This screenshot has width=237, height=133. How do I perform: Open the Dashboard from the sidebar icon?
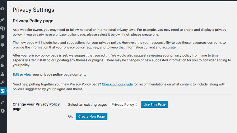click(x=2, y=9)
